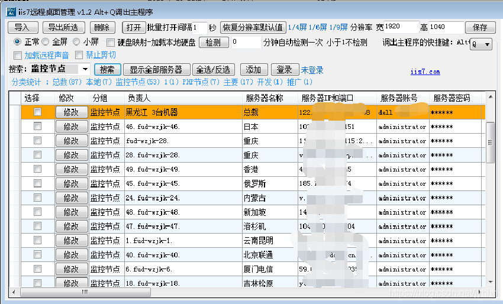This screenshot has height=304, width=503.
Task: Filter by 开发(1) category
Action: (x=270, y=82)
